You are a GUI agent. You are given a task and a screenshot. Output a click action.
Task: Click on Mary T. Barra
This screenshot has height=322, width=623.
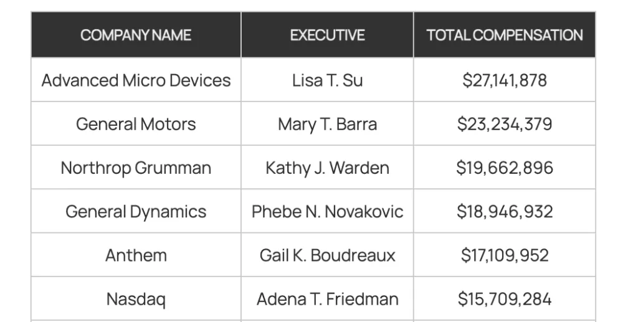tap(328, 125)
